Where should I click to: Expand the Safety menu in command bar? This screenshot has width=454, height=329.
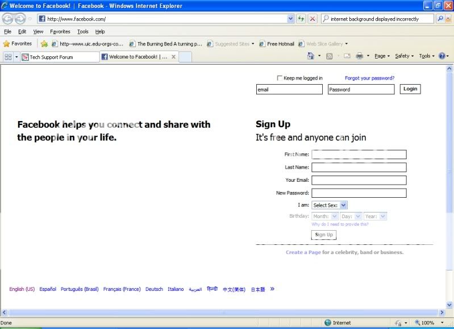[404, 56]
